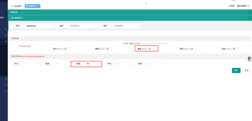
Task: Open the 教材 dropdown 请选择教材
Action: (127, 26)
